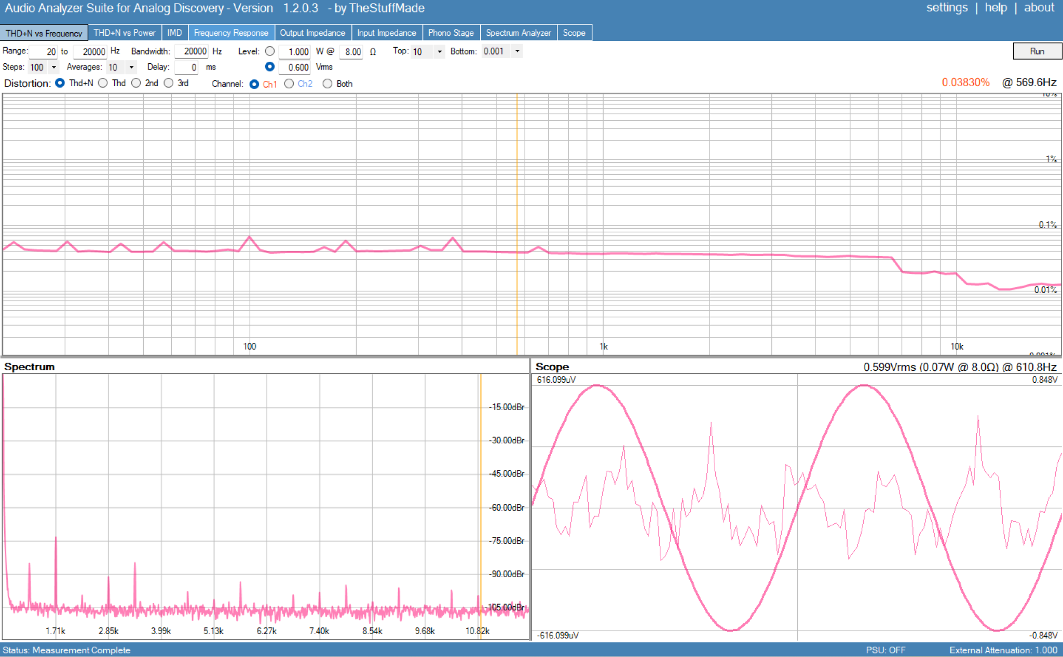The height and width of the screenshot is (657, 1063).
Task: Click the 0.03830% distortion readout
Action: [965, 82]
